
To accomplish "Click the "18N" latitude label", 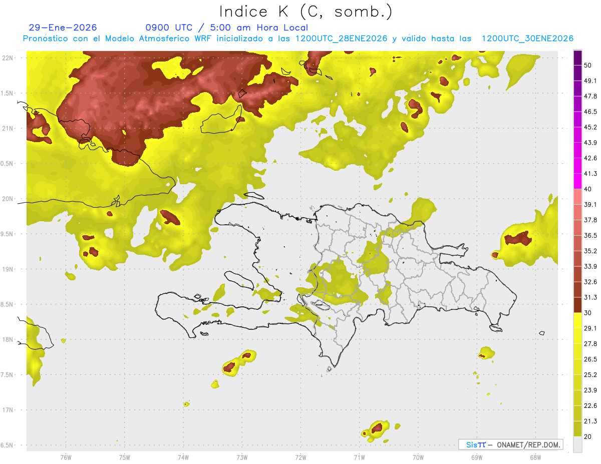I will [7, 340].
